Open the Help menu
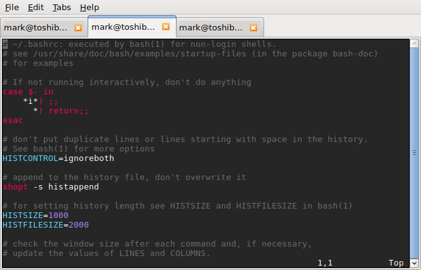This screenshot has height=270, width=421. tap(90, 7)
